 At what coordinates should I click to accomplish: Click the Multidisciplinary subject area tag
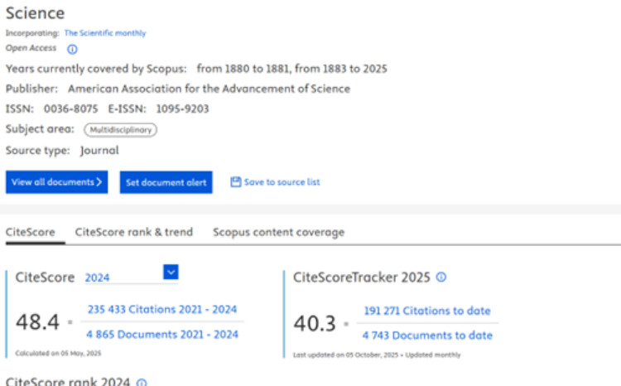coord(120,130)
